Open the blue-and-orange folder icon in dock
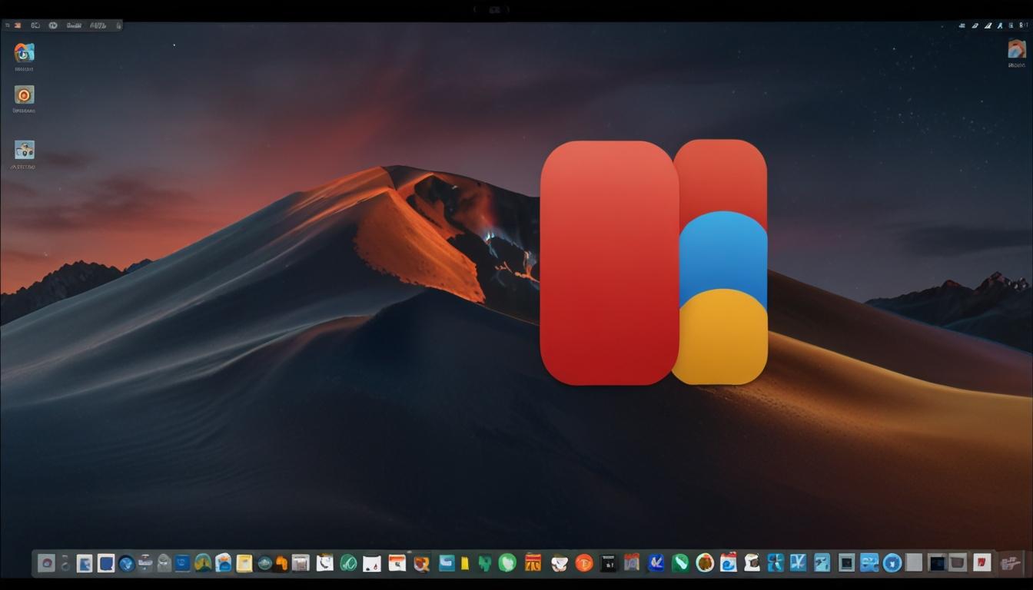This screenshot has width=1033, height=590. pos(223,563)
